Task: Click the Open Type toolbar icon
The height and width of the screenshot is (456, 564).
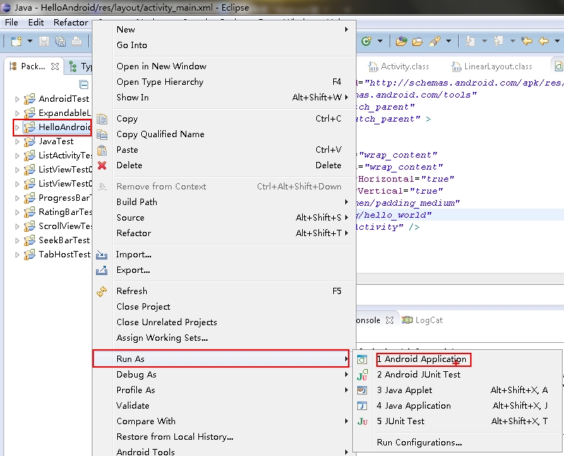Action: tap(401, 42)
